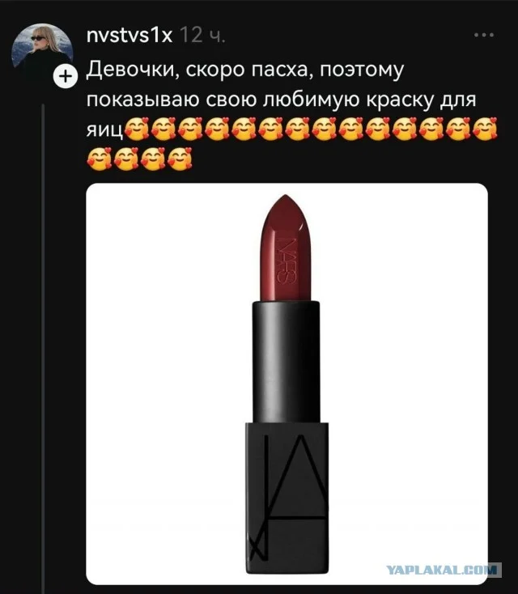Open the nvstvs1x username link

(129, 36)
